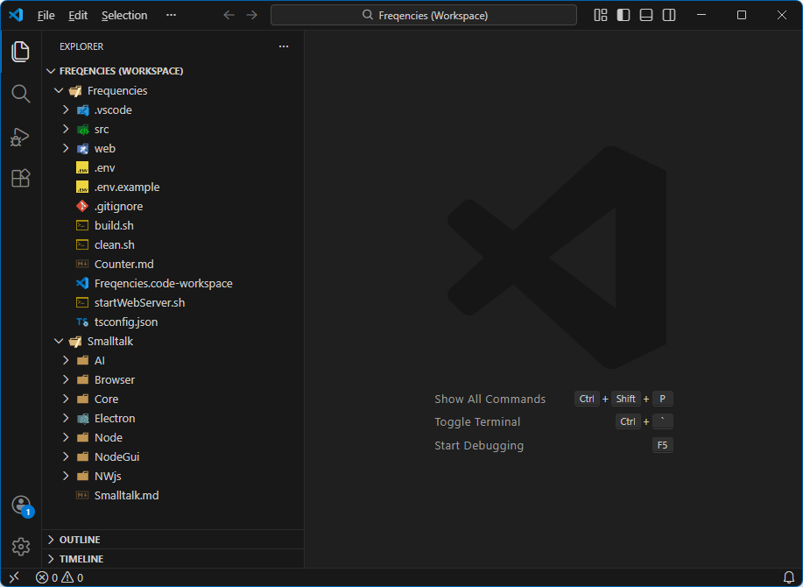Click the VS Code logo in title bar
Image resolution: width=803 pixels, height=587 pixels.
(16, 15)
